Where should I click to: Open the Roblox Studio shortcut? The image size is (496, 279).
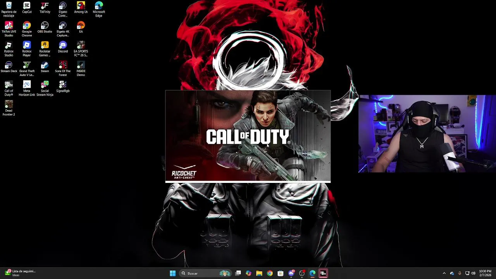[x=9, y=49]
